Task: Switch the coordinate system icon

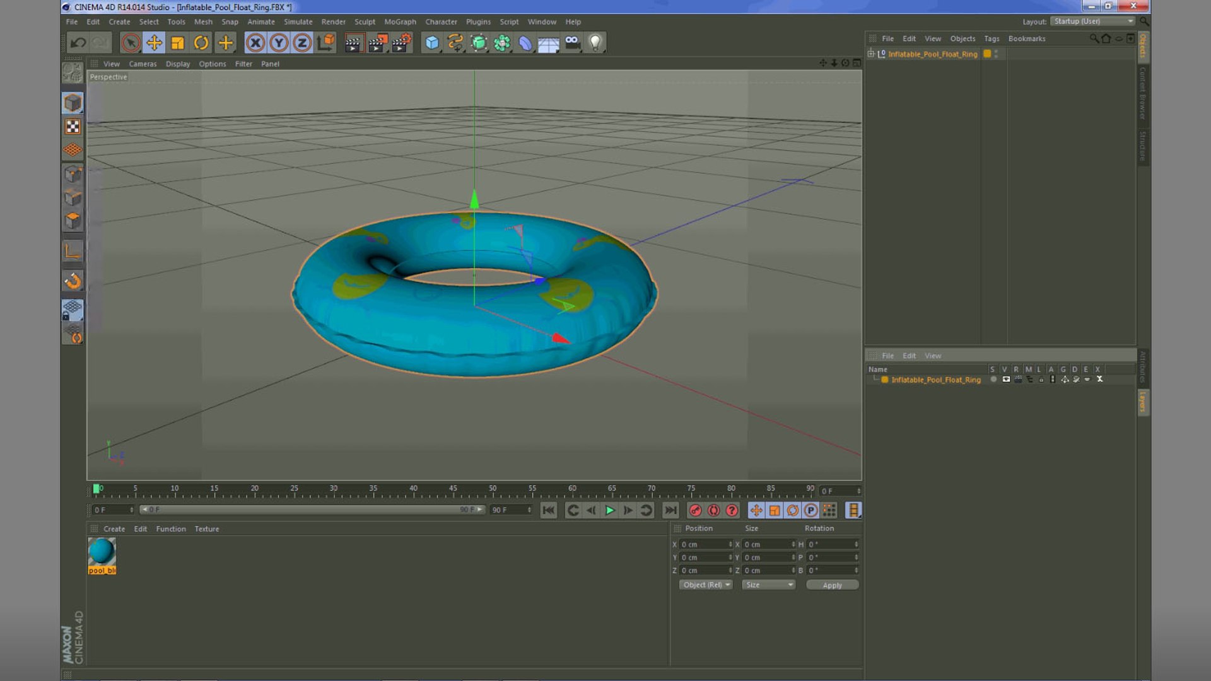Action: (x=326, y=43)
